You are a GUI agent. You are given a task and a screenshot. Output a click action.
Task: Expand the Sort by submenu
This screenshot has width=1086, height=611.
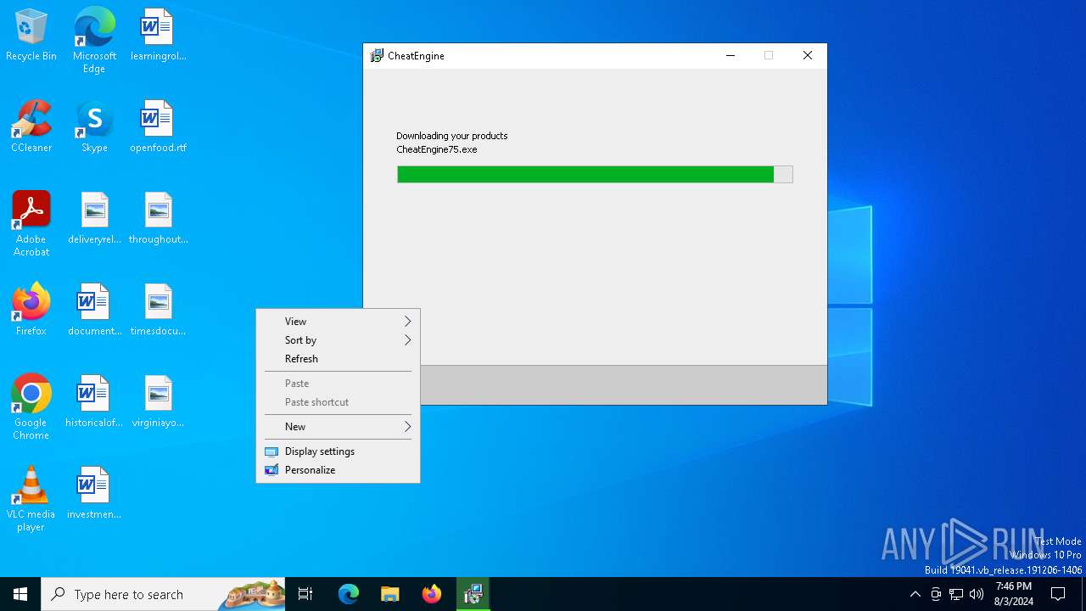click(x=338, y=340)
